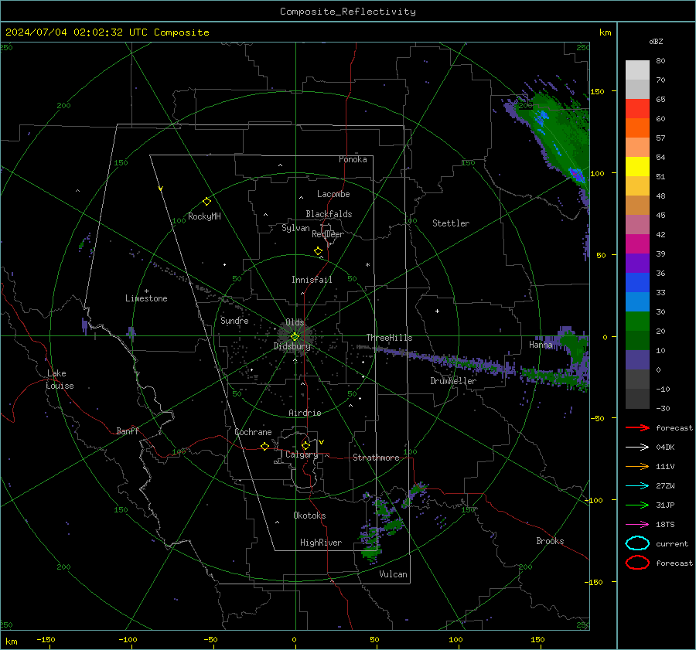
Task: Click the yellow diamond marker above Calgary label
Action: [x=305, y=445]
